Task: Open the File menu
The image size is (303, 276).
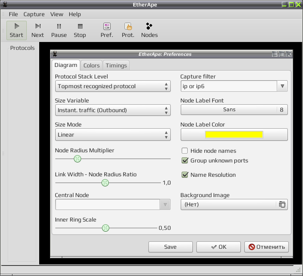Action: pos(13,14)
